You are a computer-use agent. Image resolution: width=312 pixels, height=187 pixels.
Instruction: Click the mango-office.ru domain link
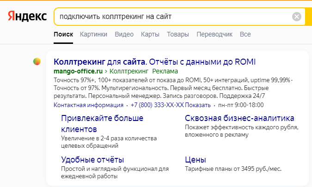78,71
